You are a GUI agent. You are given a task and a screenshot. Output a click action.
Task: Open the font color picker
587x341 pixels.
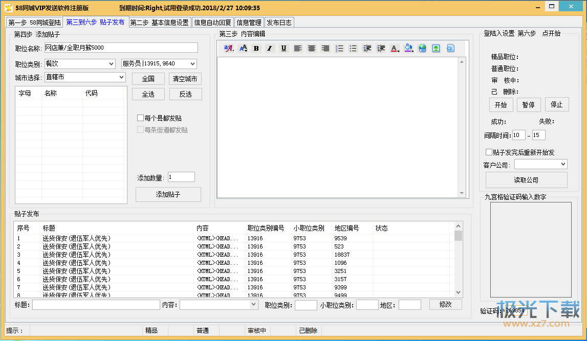tap(395, 48)
